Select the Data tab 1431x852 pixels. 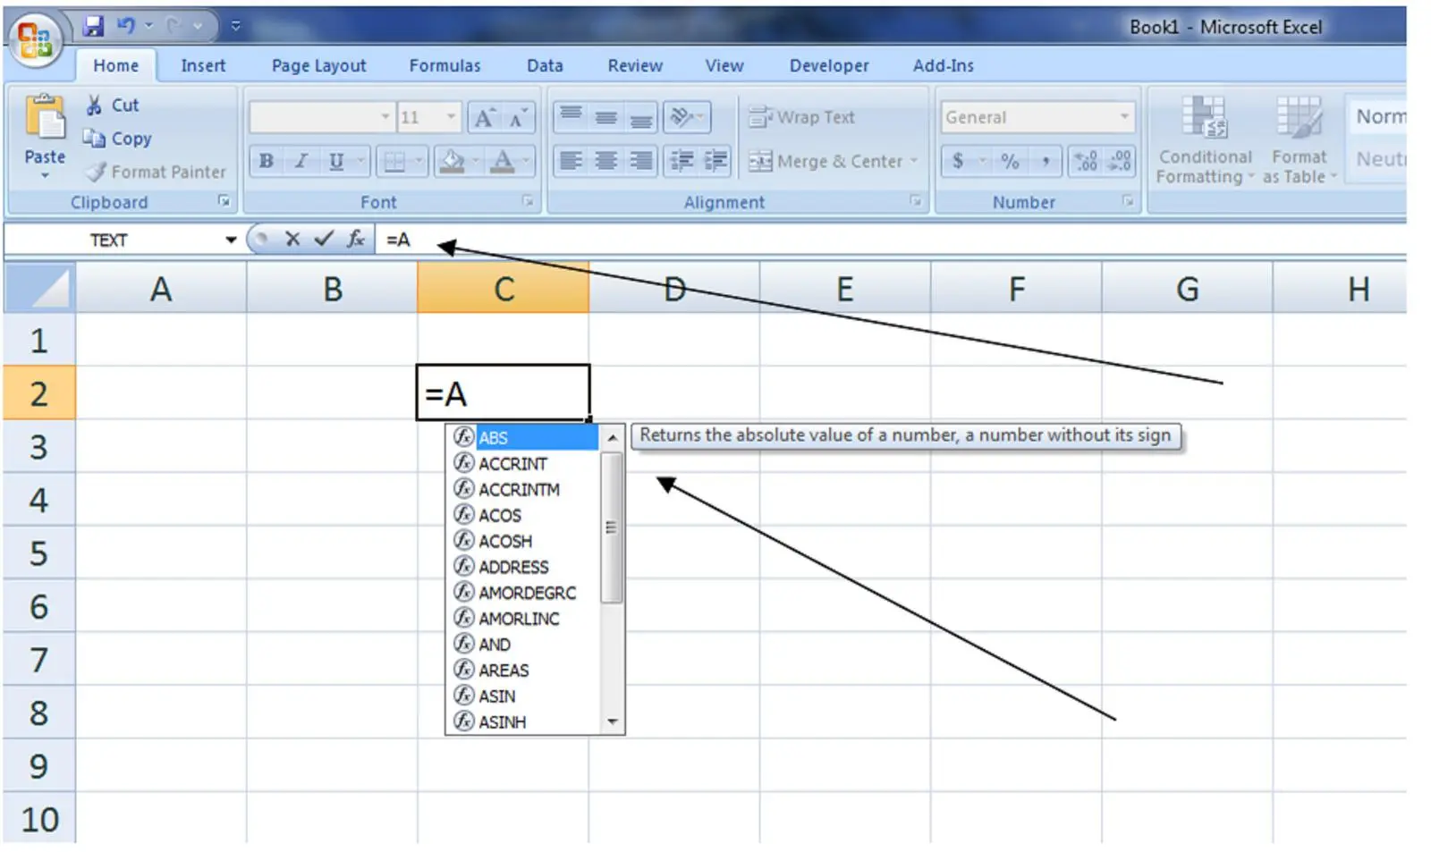tap(545, 66)
